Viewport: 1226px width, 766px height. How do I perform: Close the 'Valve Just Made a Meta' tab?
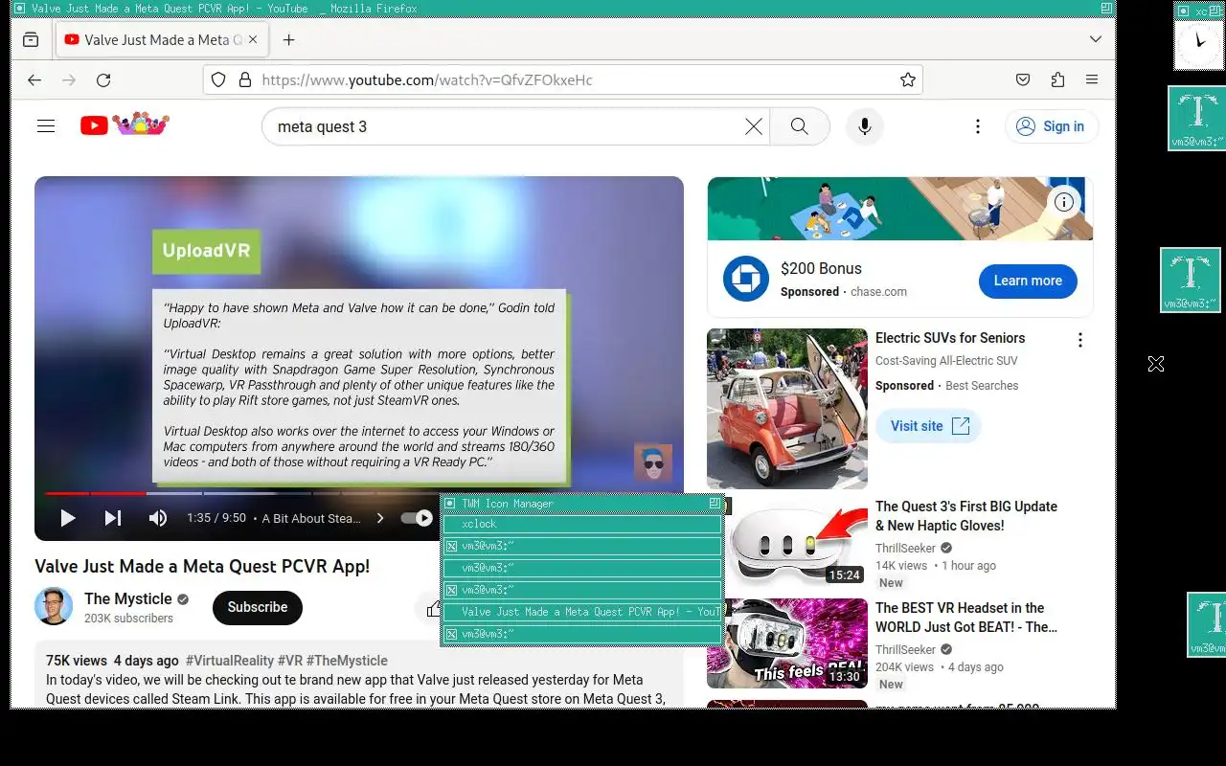253,39
